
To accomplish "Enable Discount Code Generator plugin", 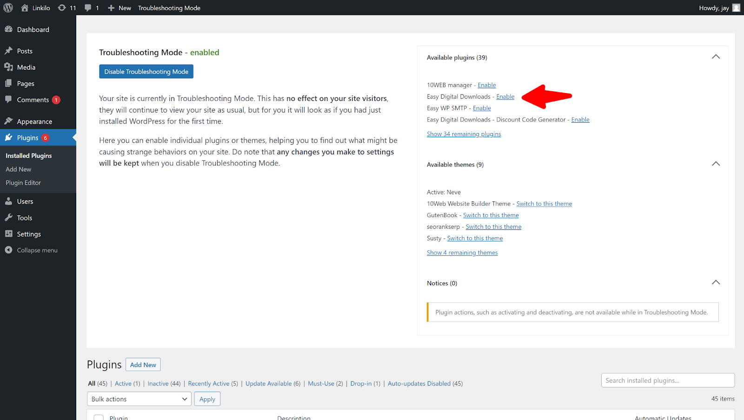I will pyautogui.click(x=580, y=120).
